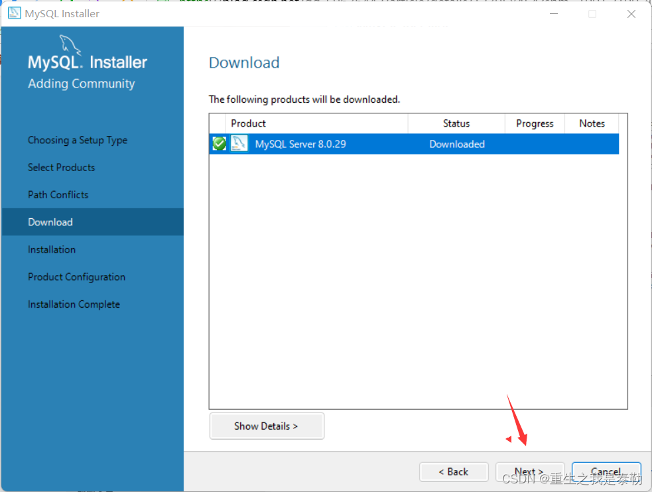Click the MySQL Server product icon
Image resolution: width=652 pixels, height=492 pixels.
point(239,144)
